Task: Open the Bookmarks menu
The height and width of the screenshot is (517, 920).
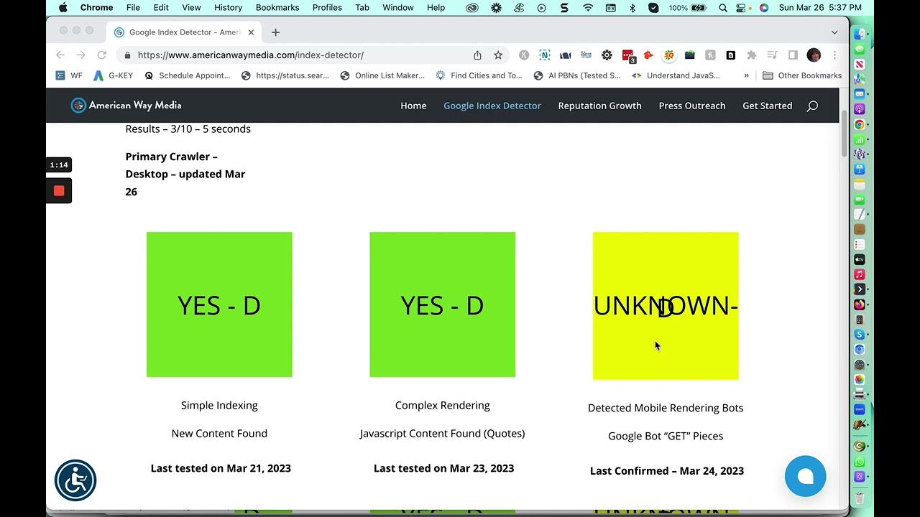Action: point(277,8)
